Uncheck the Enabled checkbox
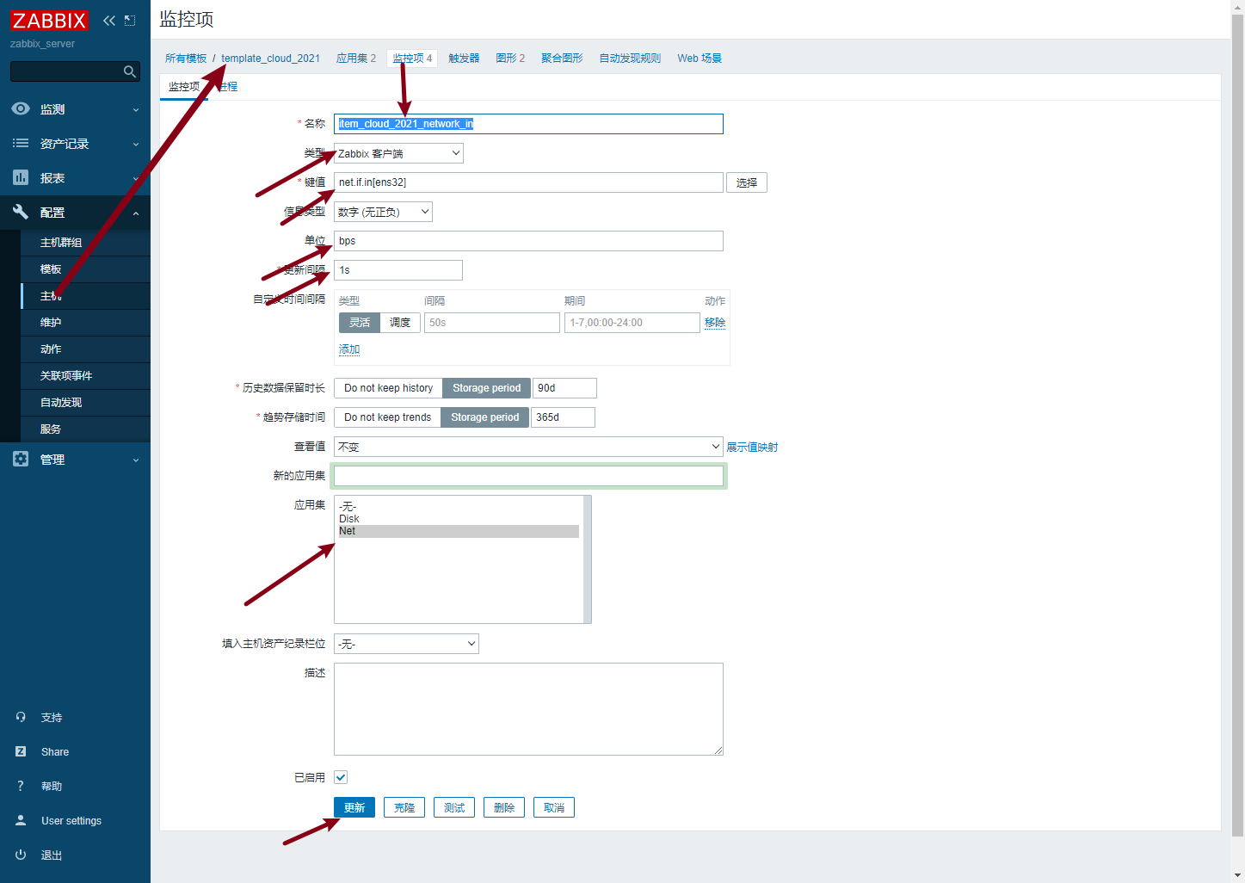The height and width of the screenshot is (883, 1245). click(x=341, y=777)
